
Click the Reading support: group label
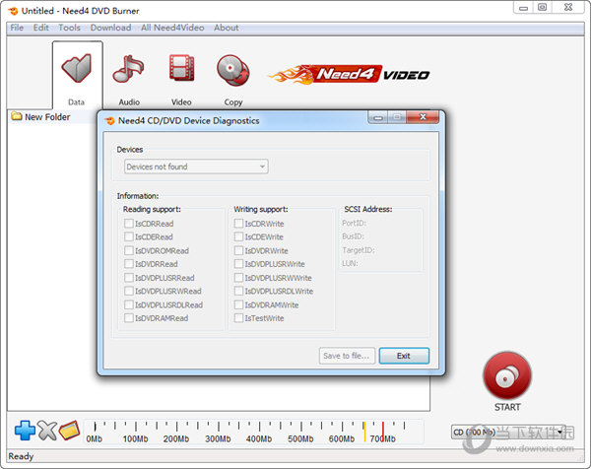pos(152,209)
